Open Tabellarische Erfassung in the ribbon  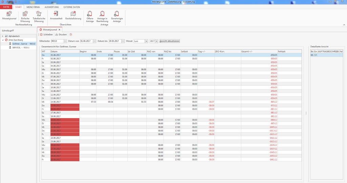(x=39, y=17)
